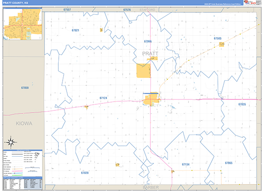
Task: Click the Pratt County, KS title text
Action: coord(15,3)
